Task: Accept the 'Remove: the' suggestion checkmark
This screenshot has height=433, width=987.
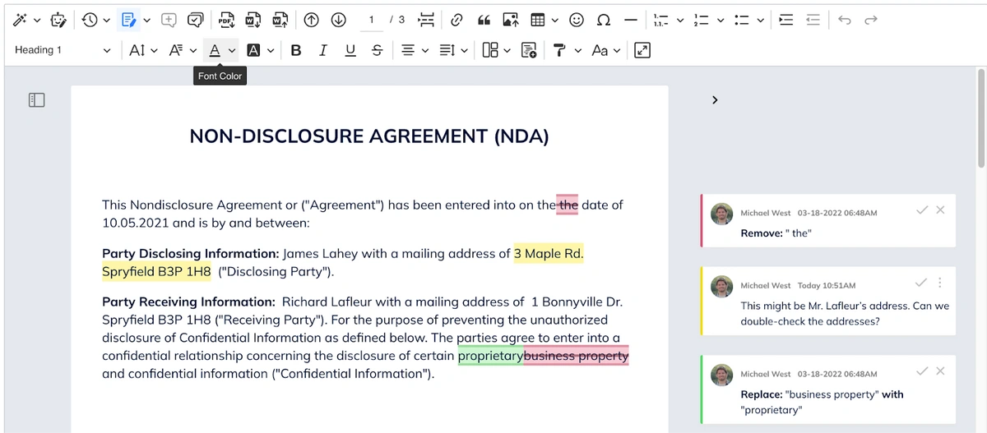Action: tap(922, 210)
